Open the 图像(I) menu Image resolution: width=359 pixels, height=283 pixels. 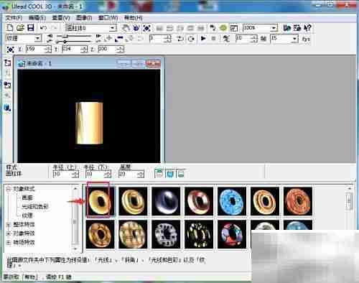(x=84, y=18)
